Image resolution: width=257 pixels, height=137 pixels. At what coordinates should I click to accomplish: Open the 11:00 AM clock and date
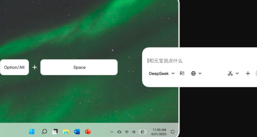click(159, 132)
